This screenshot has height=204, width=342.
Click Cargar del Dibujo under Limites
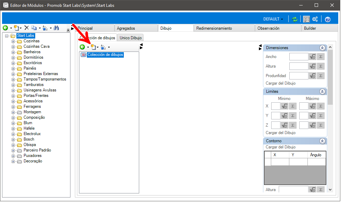click(280, 133)
